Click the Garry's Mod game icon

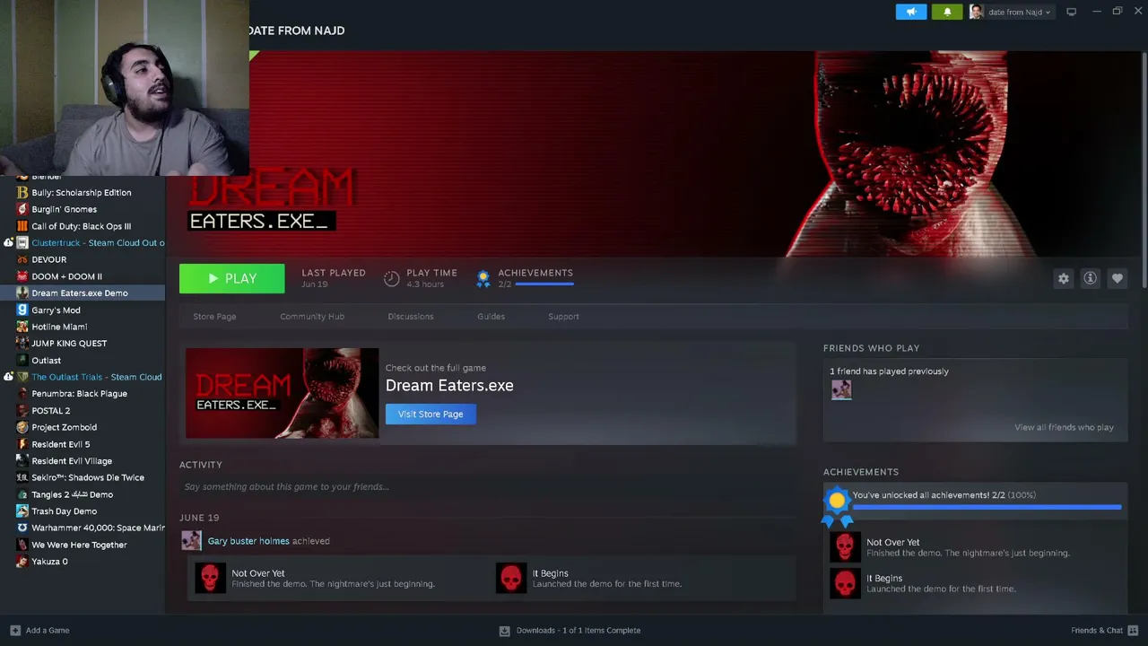22,310
